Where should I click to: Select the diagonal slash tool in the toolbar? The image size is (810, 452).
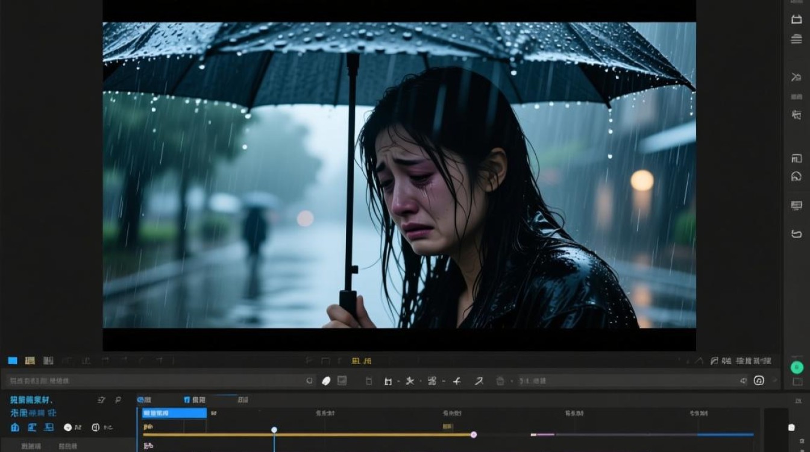[479, 381]
